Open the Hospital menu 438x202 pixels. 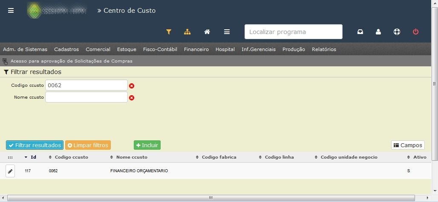click(x=225, y=49)
